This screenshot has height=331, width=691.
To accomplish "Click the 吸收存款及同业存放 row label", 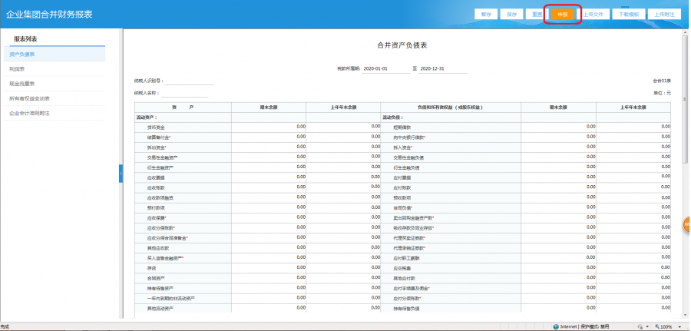I will pyautogui.click(x=413, y=228).
